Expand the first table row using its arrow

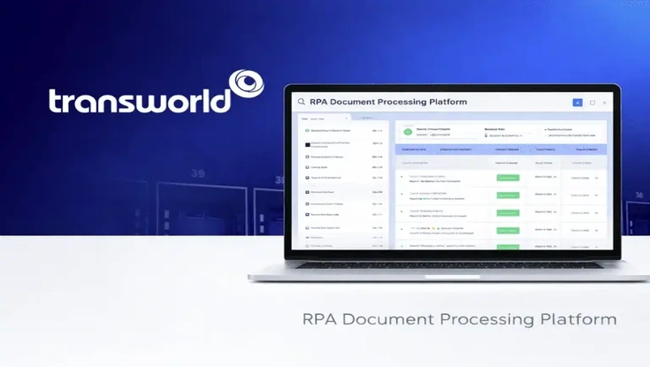[x=401, y=177]
